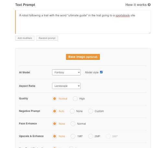Set Face Enhance to None
The image size is (166, 148).
click(x=54, y=124)
